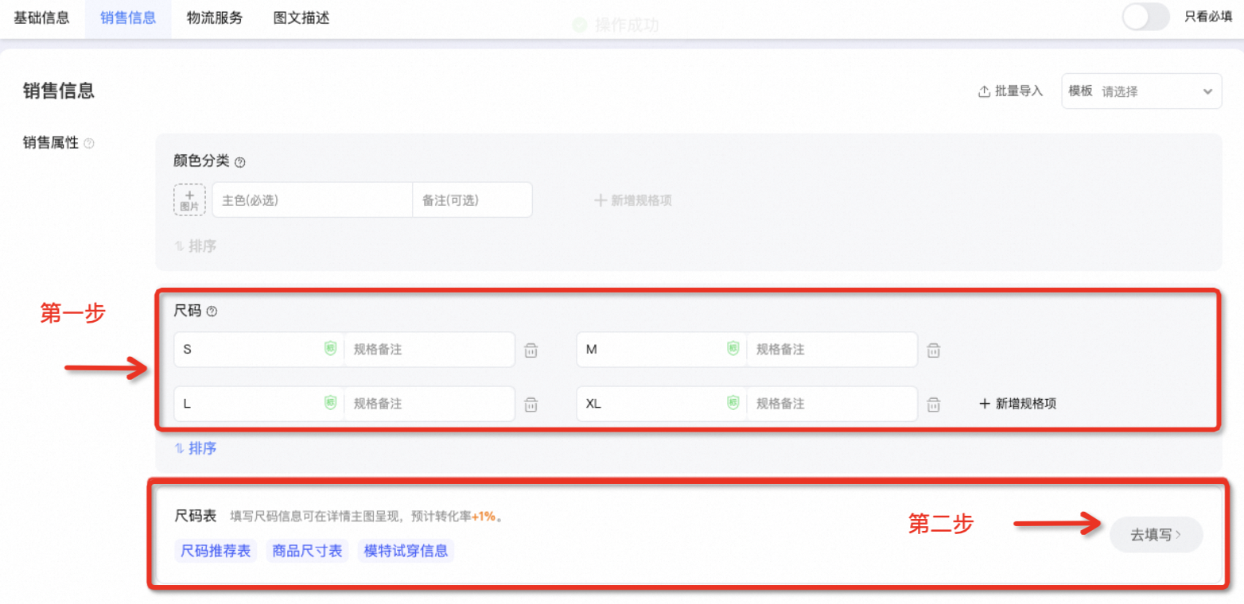Click the green shield icon in L field

click(330, 402)
